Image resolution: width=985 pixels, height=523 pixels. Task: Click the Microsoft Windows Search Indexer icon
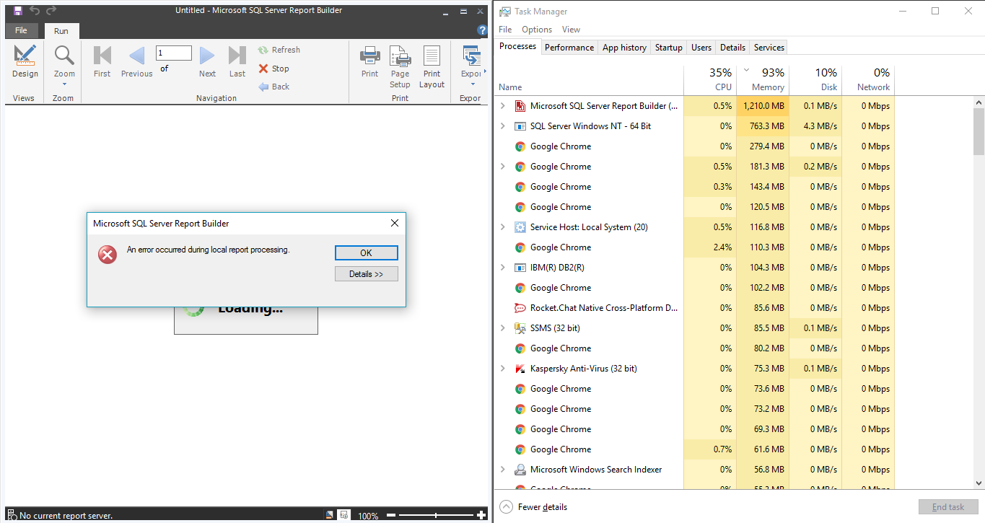[x=520, y=470]
